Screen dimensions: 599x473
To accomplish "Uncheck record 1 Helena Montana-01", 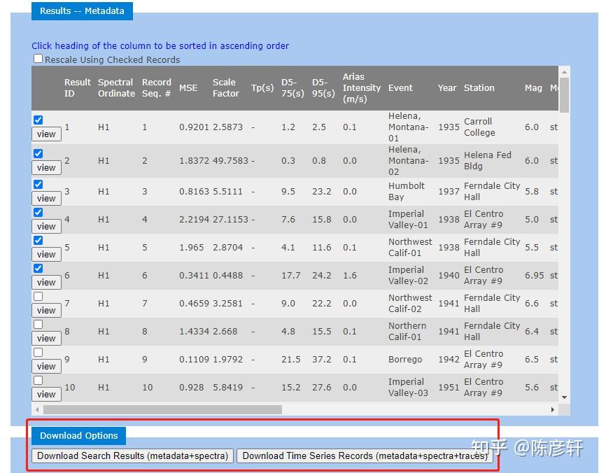I will pos(38,120).
